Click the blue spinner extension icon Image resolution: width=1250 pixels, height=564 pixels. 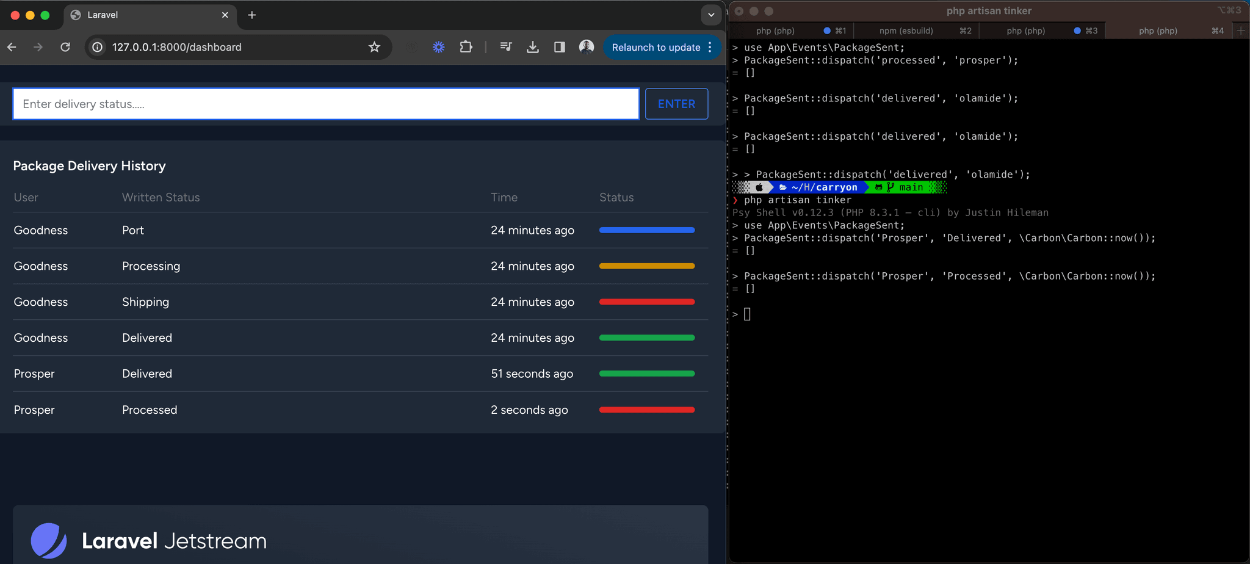point(439,47)
